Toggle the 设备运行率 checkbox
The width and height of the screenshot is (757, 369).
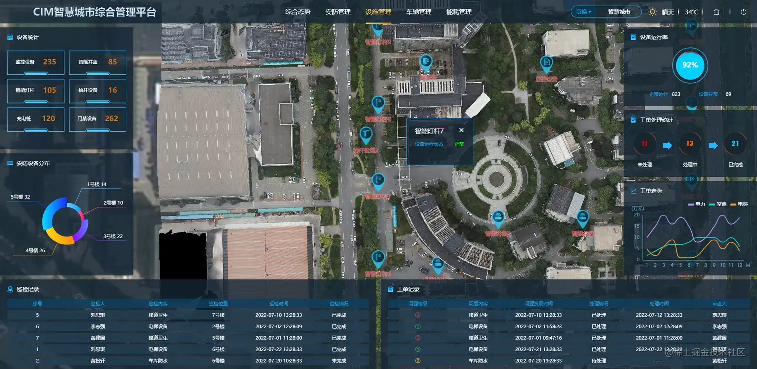[x=633, y=37]
